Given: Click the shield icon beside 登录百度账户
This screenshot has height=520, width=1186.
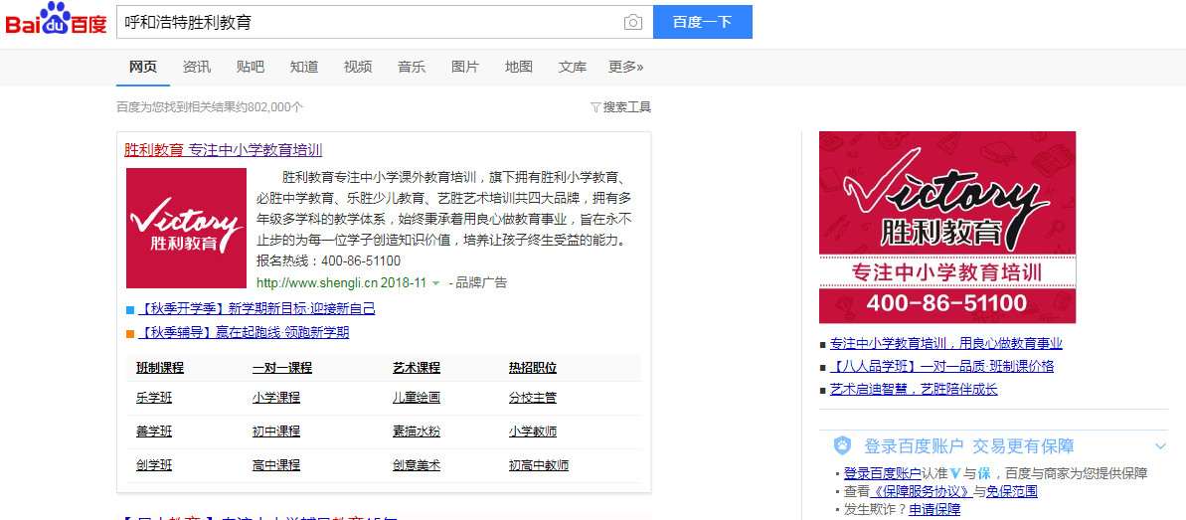Looking at the screenshot, I should [842, 445].
